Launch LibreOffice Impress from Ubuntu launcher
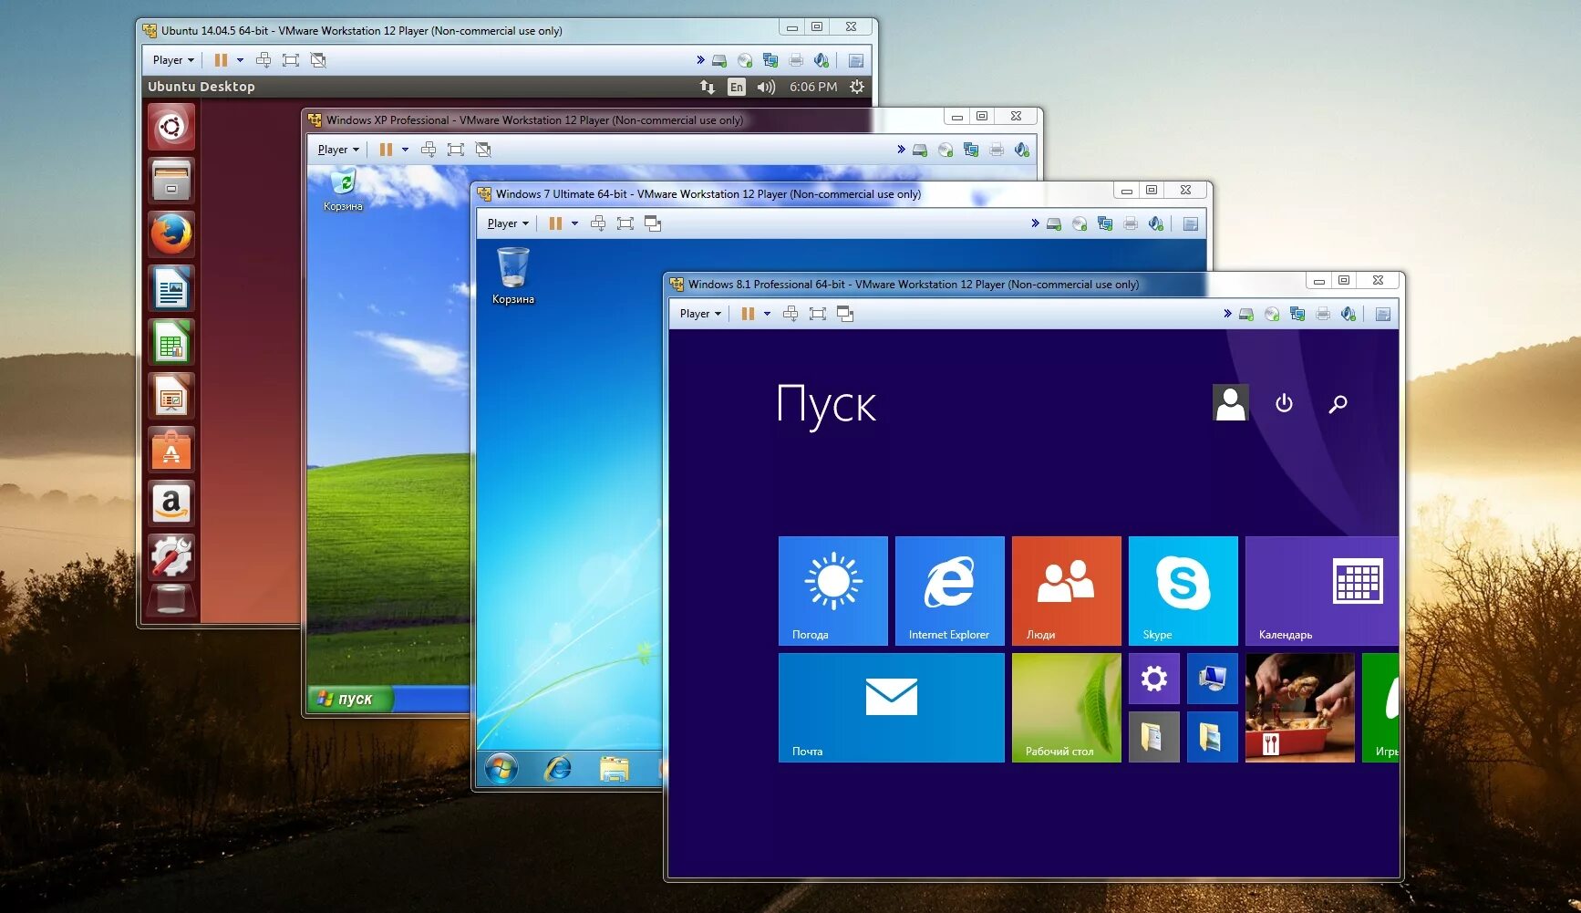The height and width of the screenshot is (913, 1581). 171,396
